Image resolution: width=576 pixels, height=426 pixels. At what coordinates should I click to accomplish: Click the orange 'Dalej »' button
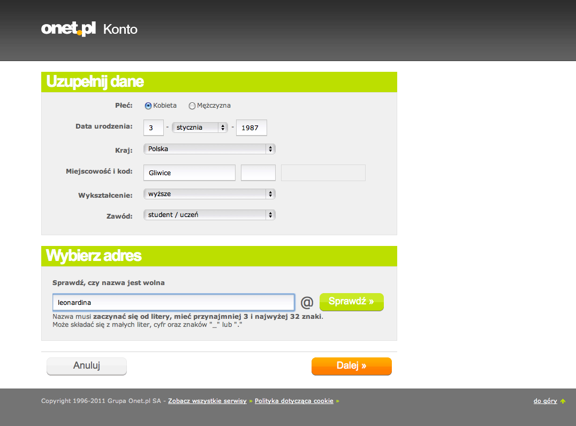[351, 367]
